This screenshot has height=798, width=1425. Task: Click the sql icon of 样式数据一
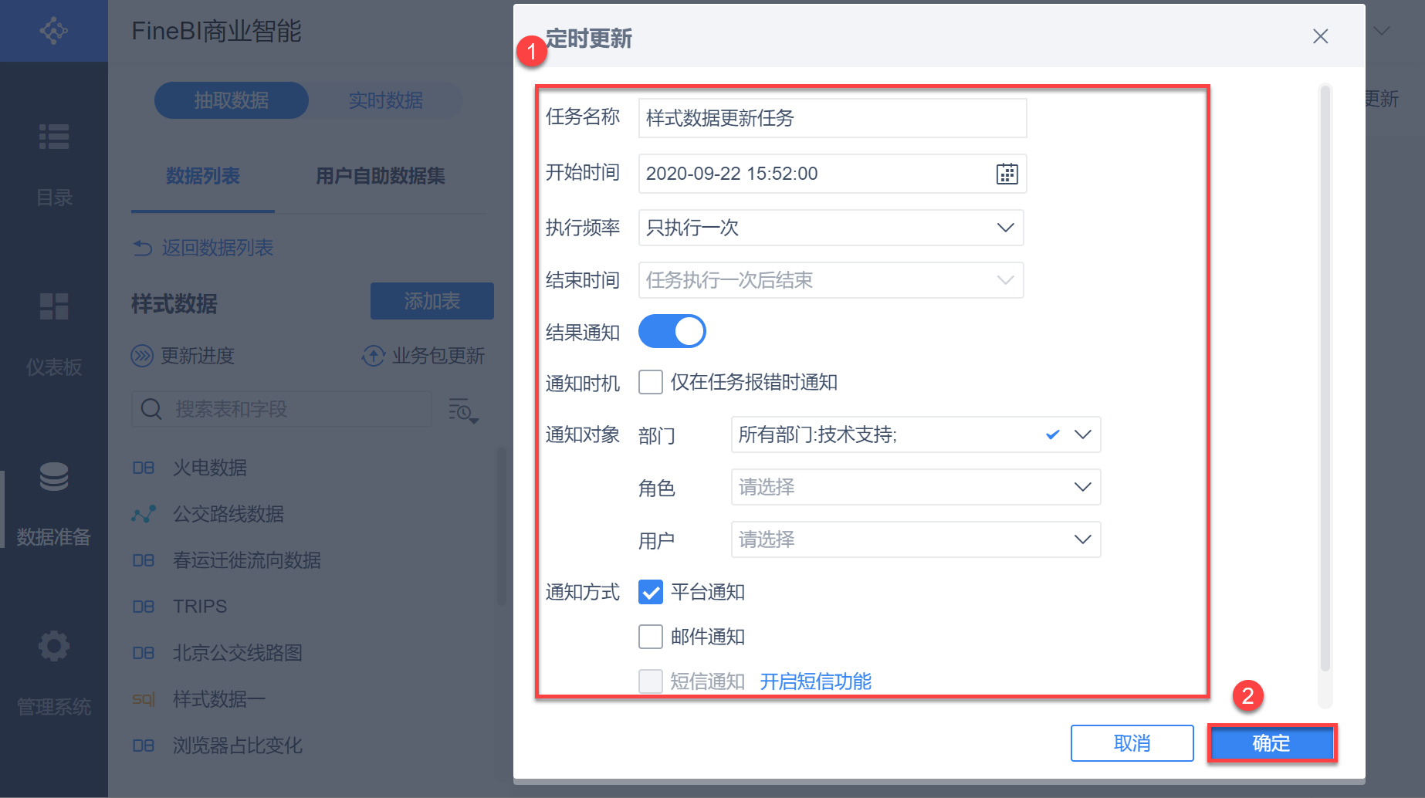144,699
